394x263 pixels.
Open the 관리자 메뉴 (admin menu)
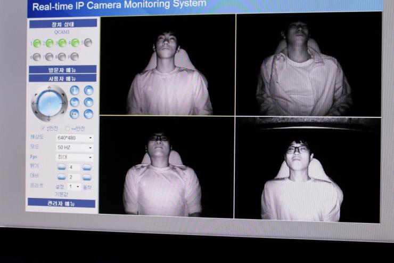pos(61,203)
